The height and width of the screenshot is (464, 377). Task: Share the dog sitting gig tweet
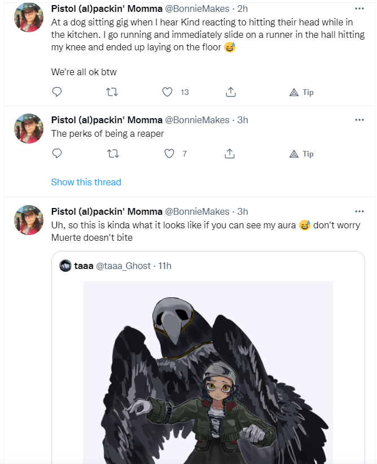point(231,92)
